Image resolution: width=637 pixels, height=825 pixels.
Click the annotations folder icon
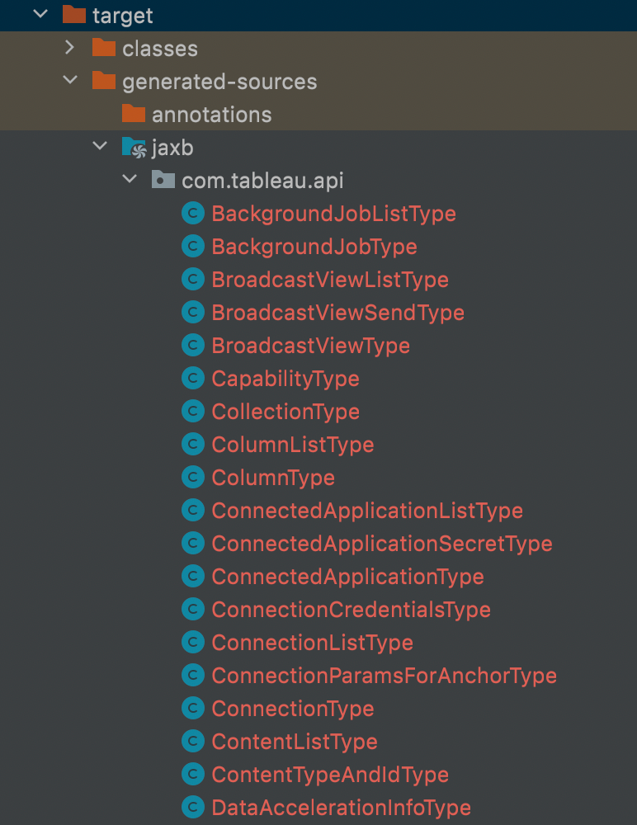click(132, 114)
